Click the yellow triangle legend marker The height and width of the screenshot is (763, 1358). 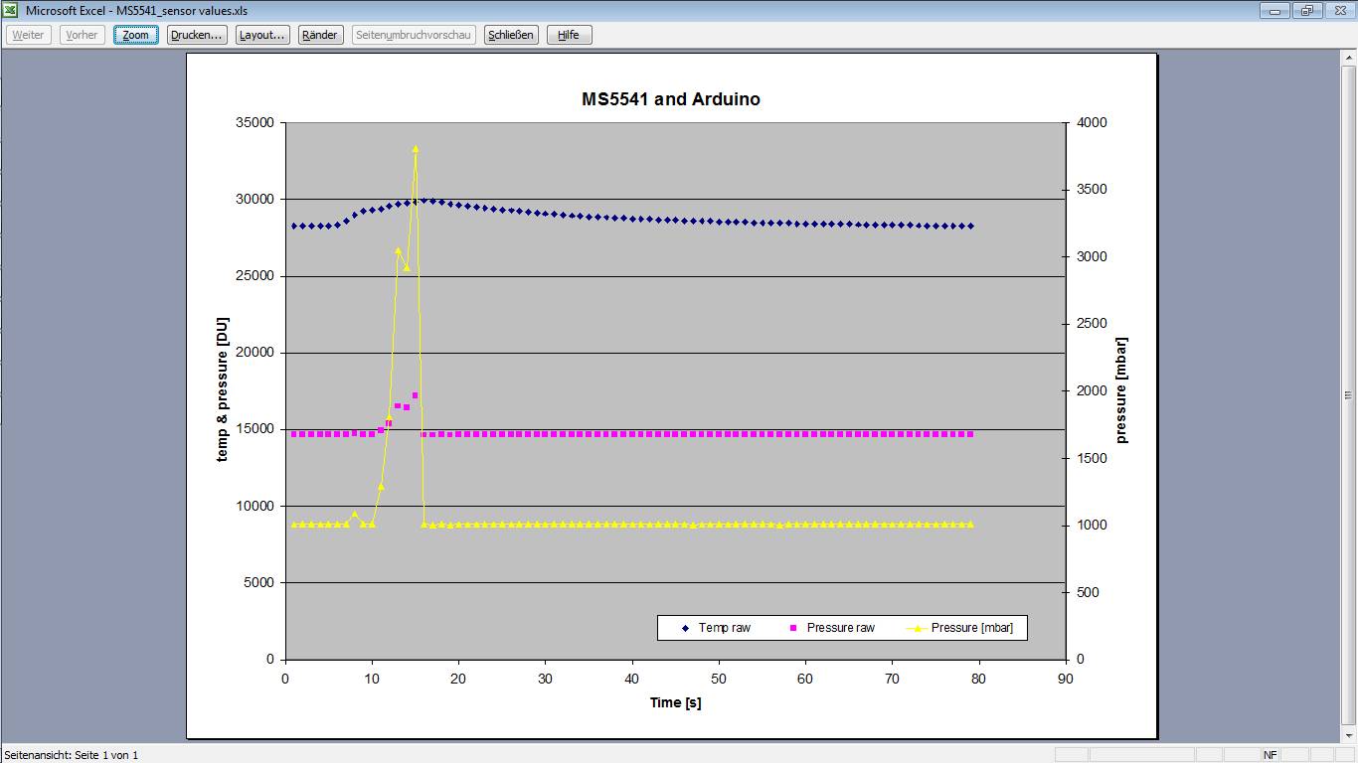918,628
